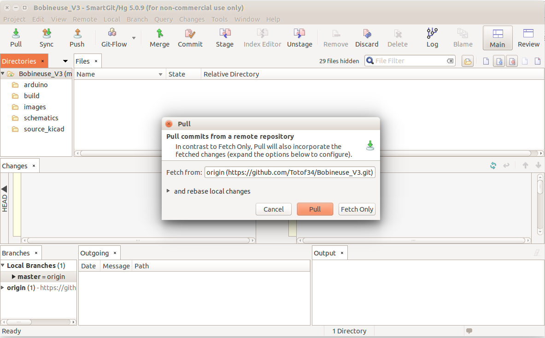Expand the origin remote node
Image resolution: width=545 pixels, height=338 pixels.
coord(2,288)
